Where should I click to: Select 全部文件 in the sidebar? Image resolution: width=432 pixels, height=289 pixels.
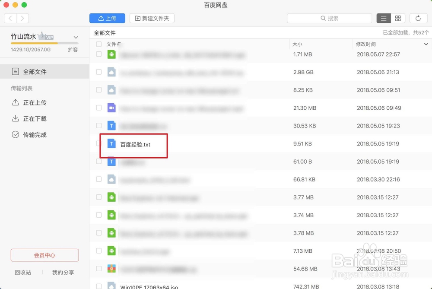click(44, 72)
